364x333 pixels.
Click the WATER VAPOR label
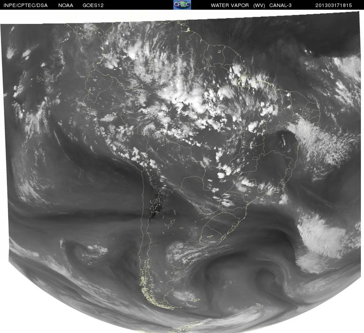click(229, 5)
